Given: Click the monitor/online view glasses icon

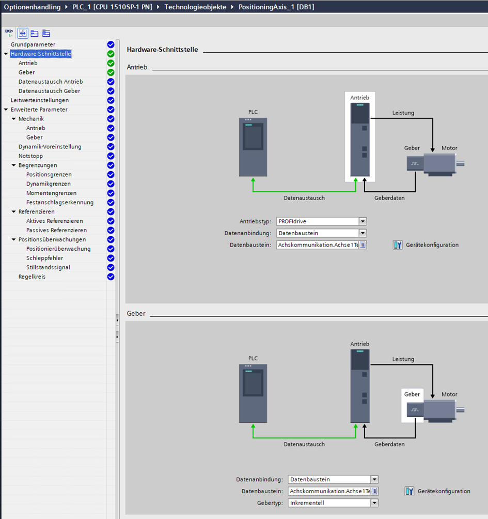Looking at the screenshot, I should point(9,33).
